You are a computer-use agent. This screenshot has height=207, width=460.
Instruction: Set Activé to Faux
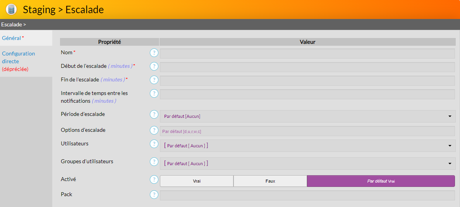coord(270,181)
